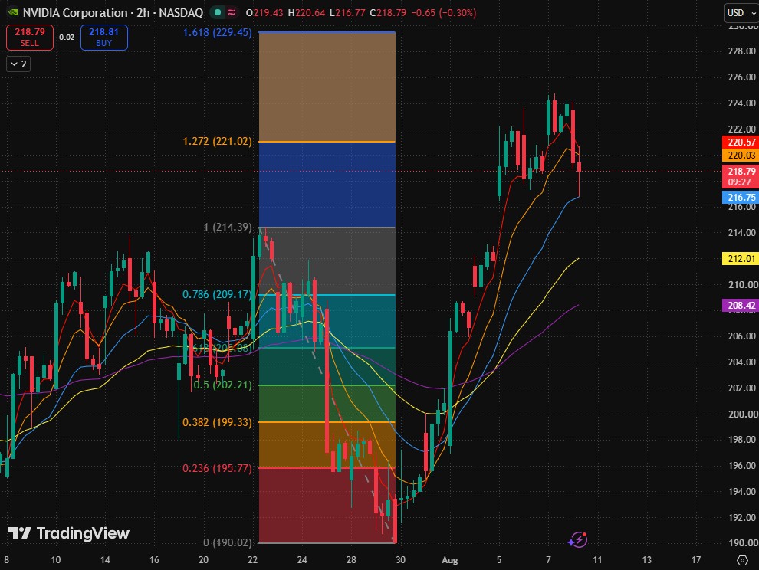Click the 218.81 BUY button
The width and height of the screenshot is (759, 570).
click(104, 38)
